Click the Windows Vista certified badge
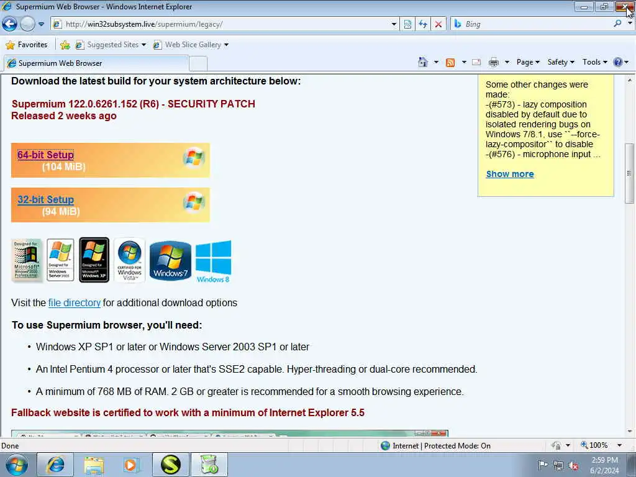 pyautogui.click(x=129, y=260)
